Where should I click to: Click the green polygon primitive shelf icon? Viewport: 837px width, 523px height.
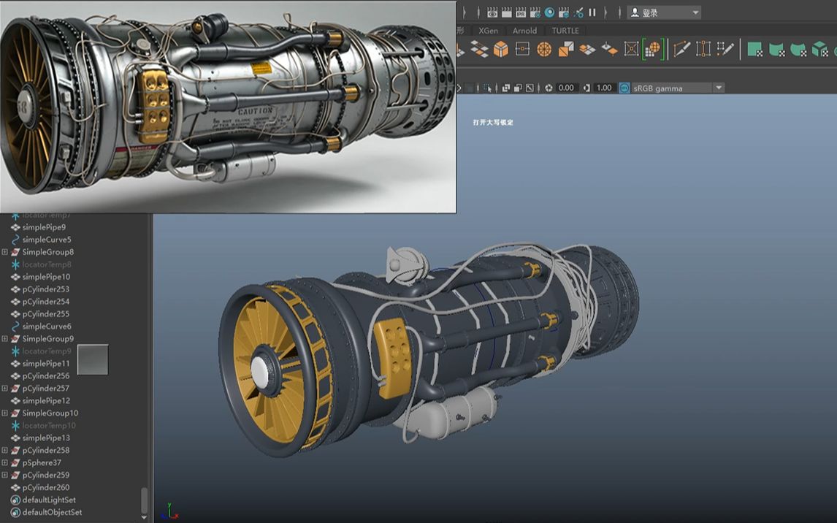click(x=754, y=50)
